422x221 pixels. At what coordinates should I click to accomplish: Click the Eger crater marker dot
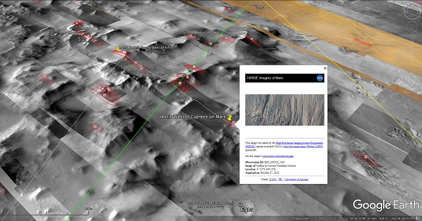coord(240,205)
